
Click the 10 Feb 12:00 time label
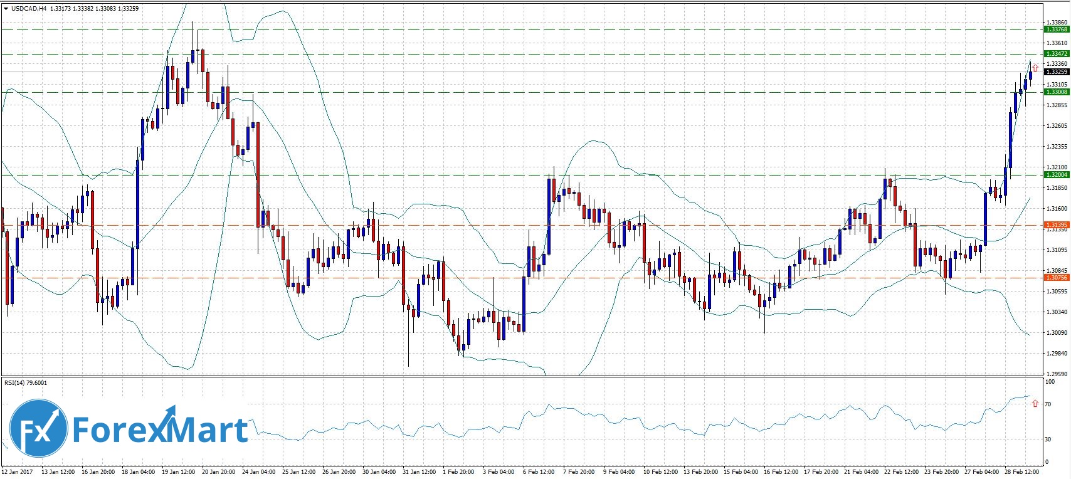coord(660,471)
